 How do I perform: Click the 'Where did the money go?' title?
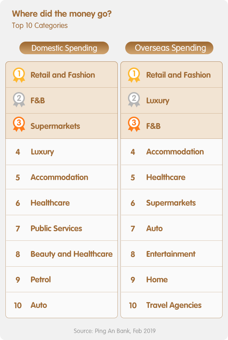click(62, 14)
